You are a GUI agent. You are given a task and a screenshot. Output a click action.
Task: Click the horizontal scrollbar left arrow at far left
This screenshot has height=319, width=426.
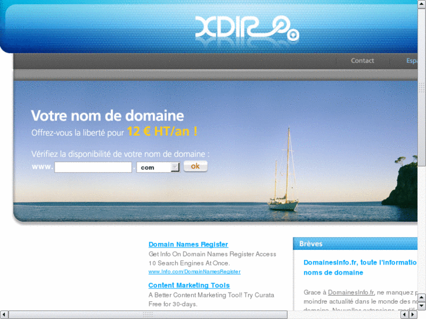(x=4, y=314)
